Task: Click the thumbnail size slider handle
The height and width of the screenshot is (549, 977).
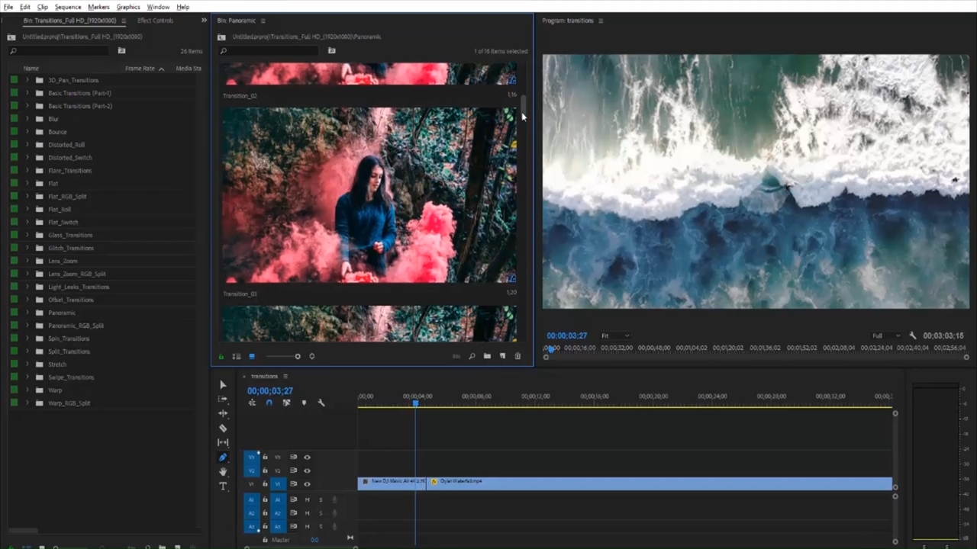Action: tap(298, 356)
